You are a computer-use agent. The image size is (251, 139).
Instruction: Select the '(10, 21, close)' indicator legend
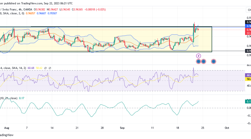(x=9, y=98)
